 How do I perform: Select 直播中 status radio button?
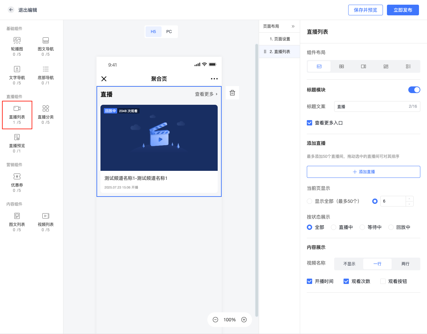click(x=334, y=227)
